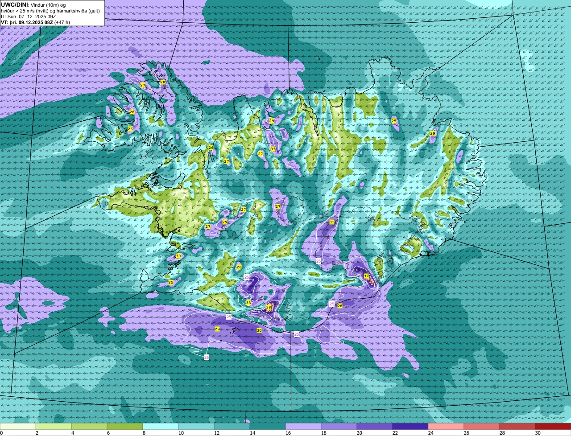Click the legend scale number 2
This screenshot has width=571, height=436.
[x=37, y=433]
